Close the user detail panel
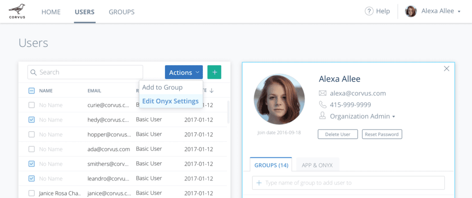The image size is (472, 198). (x=446, y=69)
